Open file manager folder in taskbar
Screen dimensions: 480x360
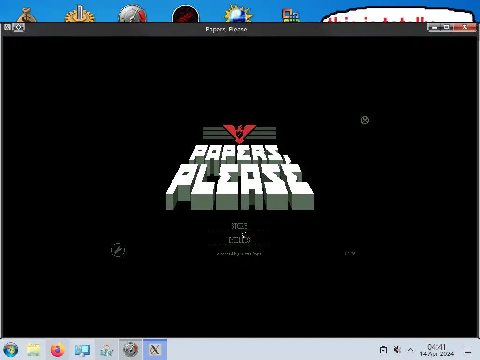[33, 350]
